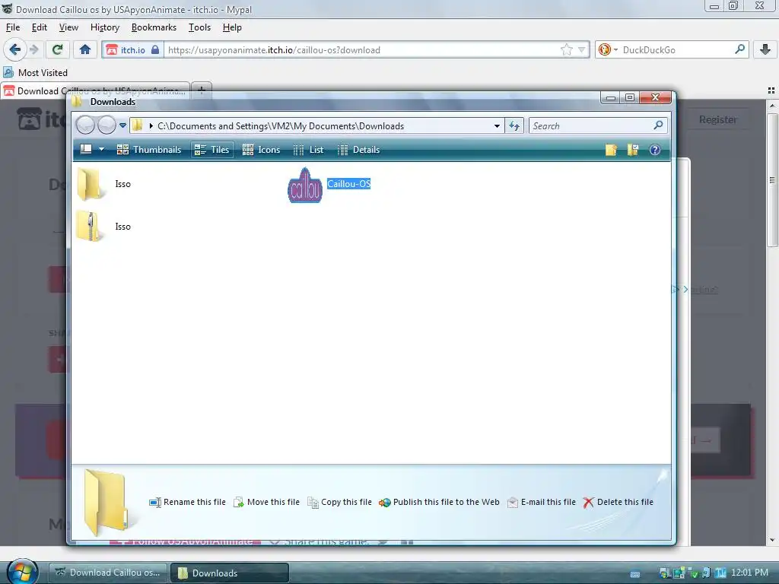Click the folder options icon in toolbar
This screenshot has width=779, height=584.
tap(632, 150)
